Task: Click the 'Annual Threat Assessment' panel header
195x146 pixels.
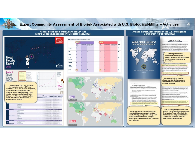Action: (159, 33)
